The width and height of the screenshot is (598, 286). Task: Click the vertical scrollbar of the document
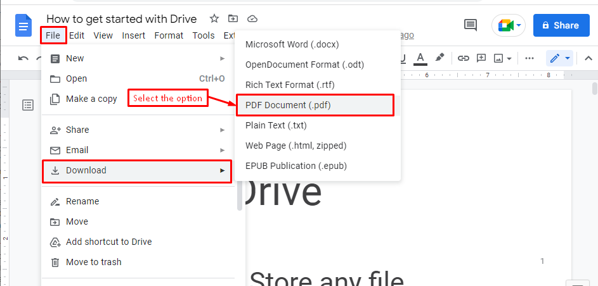(595, 89)
